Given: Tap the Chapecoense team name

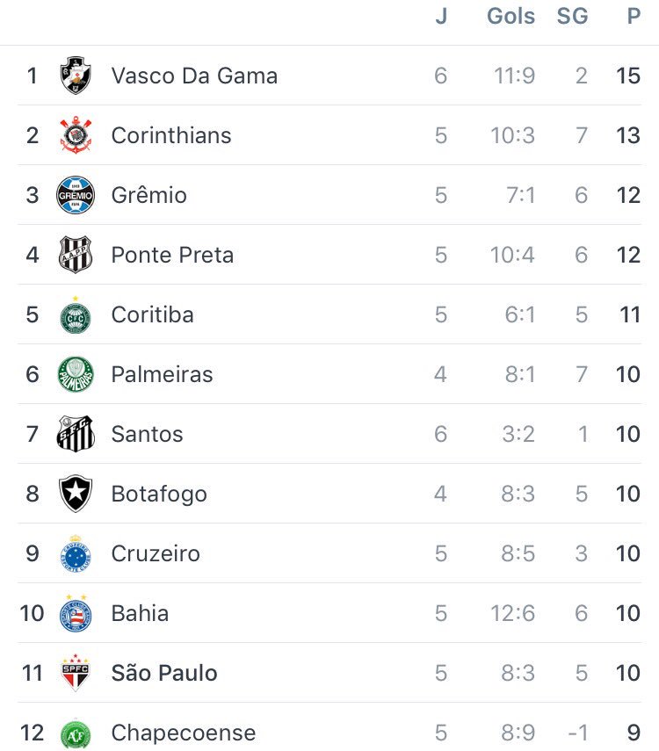Looking at the screenshot, I should 184,733.
